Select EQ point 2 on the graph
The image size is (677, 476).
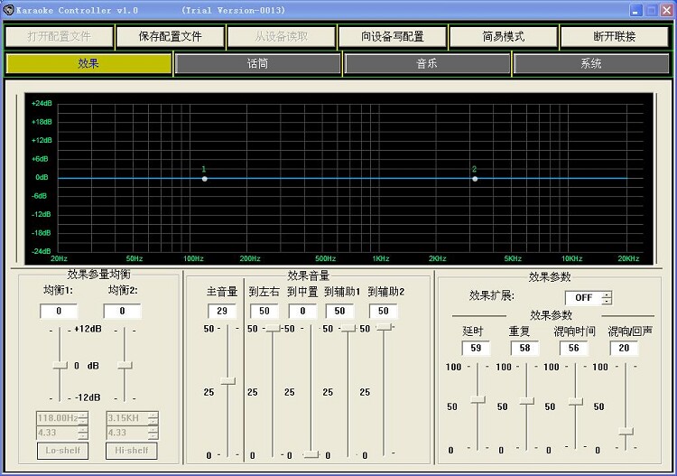coord(475,179)
